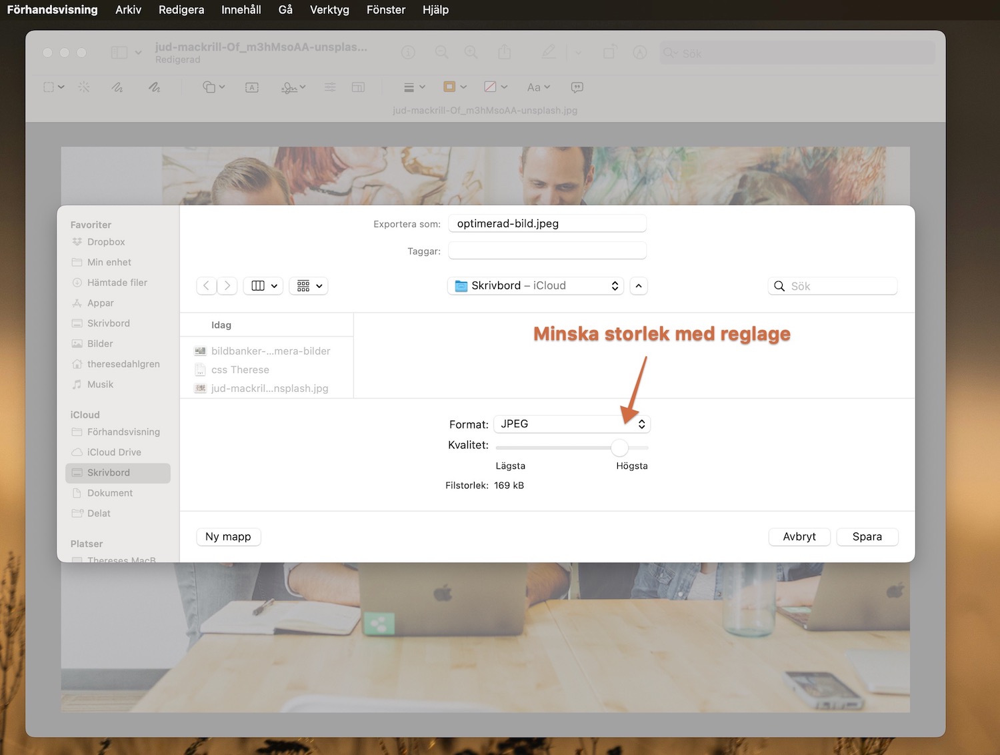Click the back navigation arrow in dialog
The image size is (1000, 755).
click(207, 286)
